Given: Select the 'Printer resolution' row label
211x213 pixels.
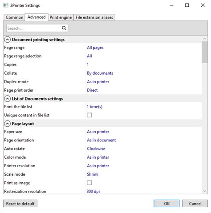Looking at the screenshot, I should click(x=20, y=166).
